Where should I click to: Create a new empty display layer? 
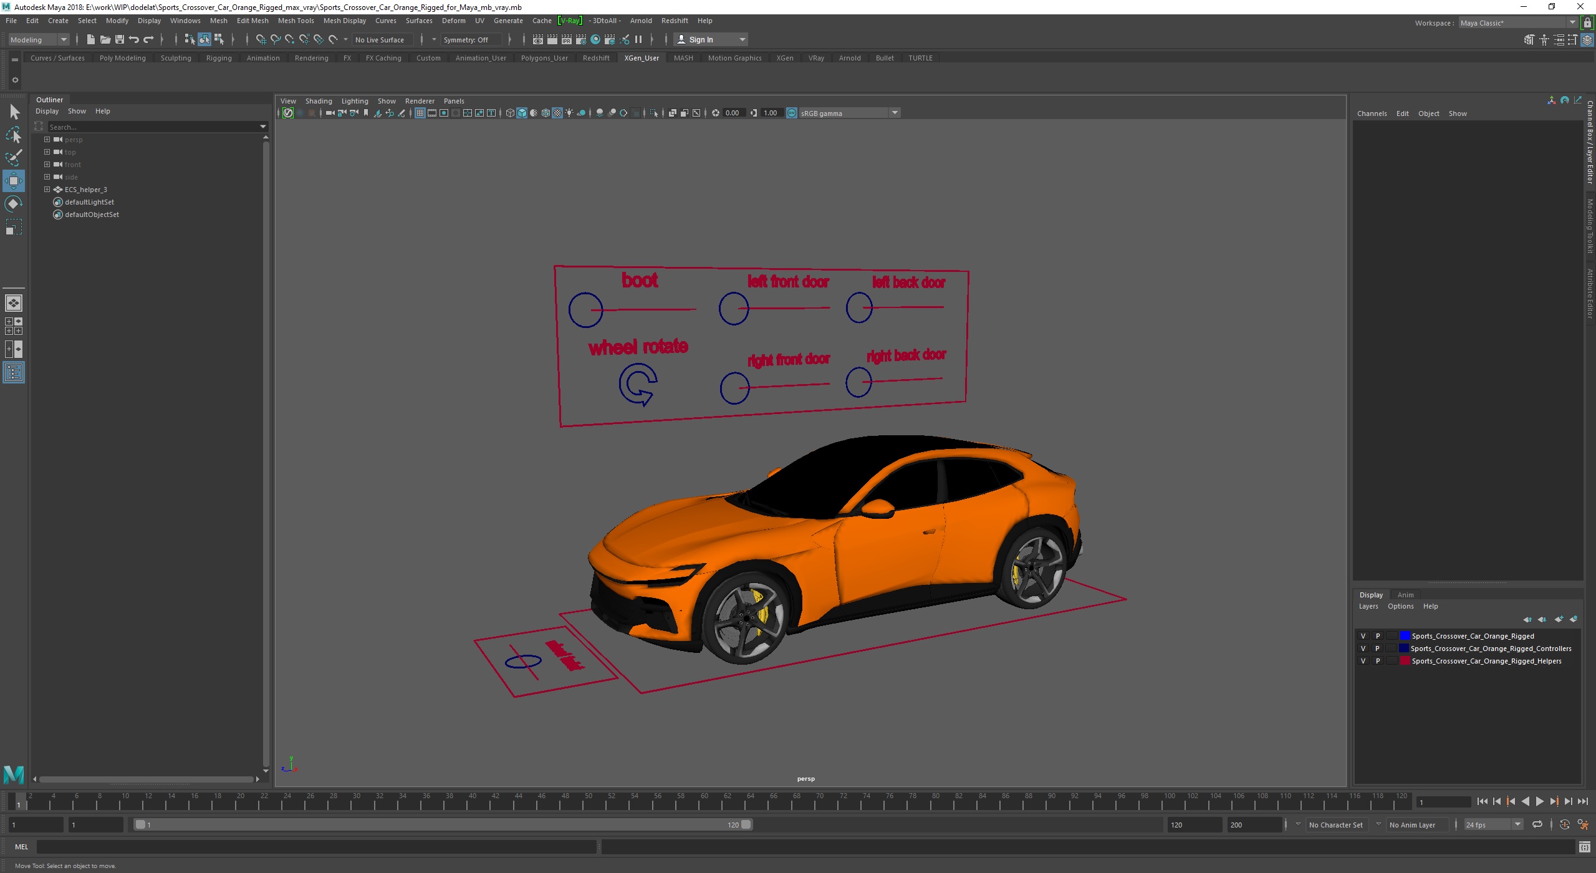click(1559, 619)
